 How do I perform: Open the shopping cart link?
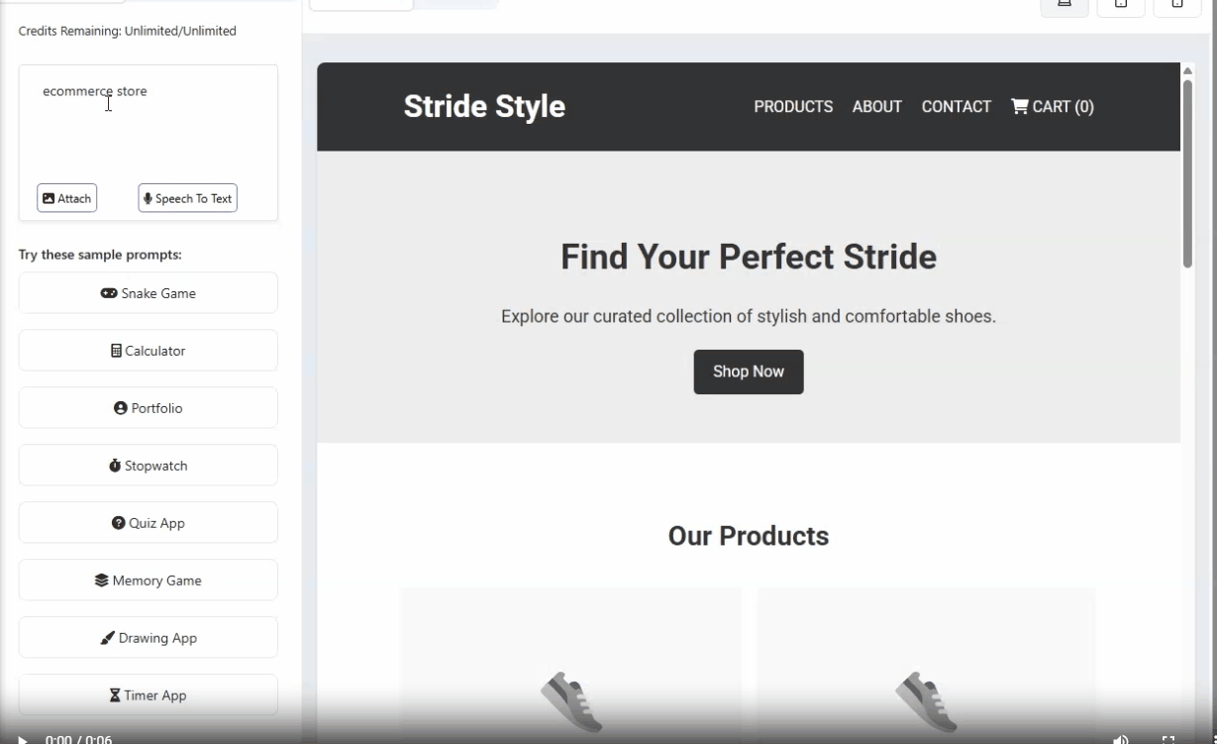[1052, 106]
